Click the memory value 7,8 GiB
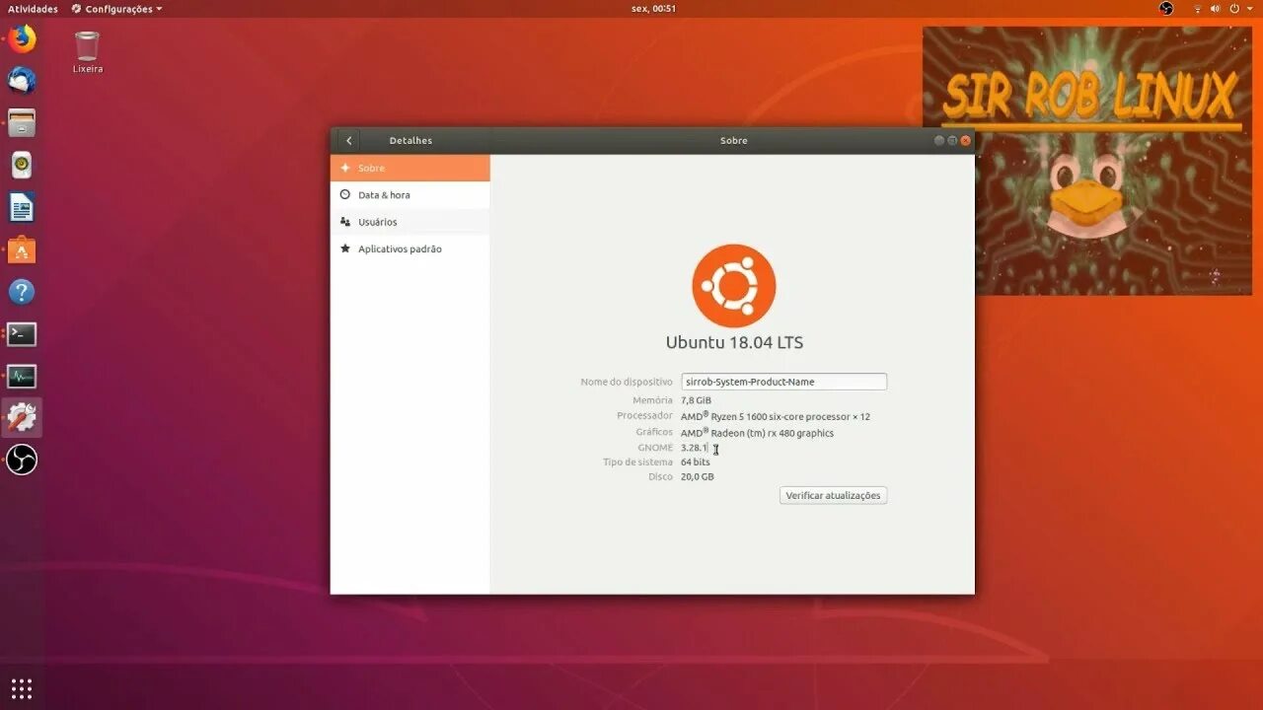1263x710 pixels. click(x=696, y=400)
